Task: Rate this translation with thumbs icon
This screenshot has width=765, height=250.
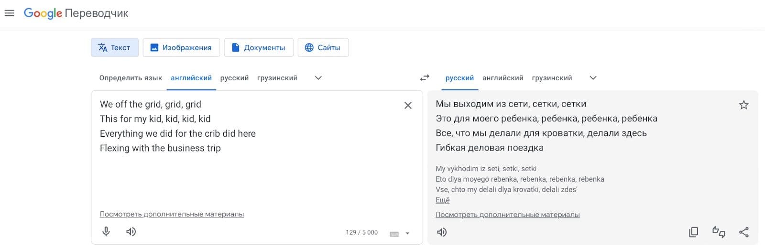Action: (719, 232)
